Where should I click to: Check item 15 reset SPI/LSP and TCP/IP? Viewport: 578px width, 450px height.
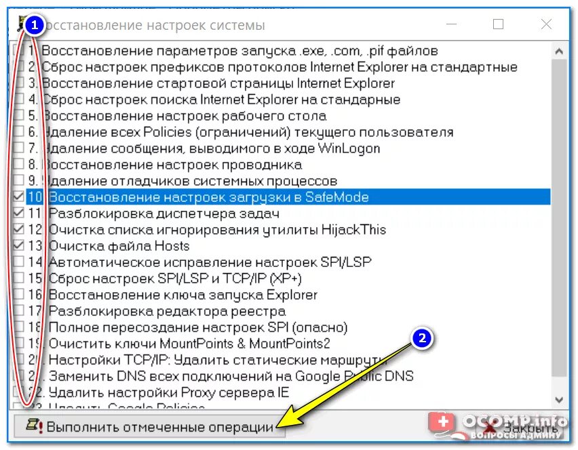(18, 278)
